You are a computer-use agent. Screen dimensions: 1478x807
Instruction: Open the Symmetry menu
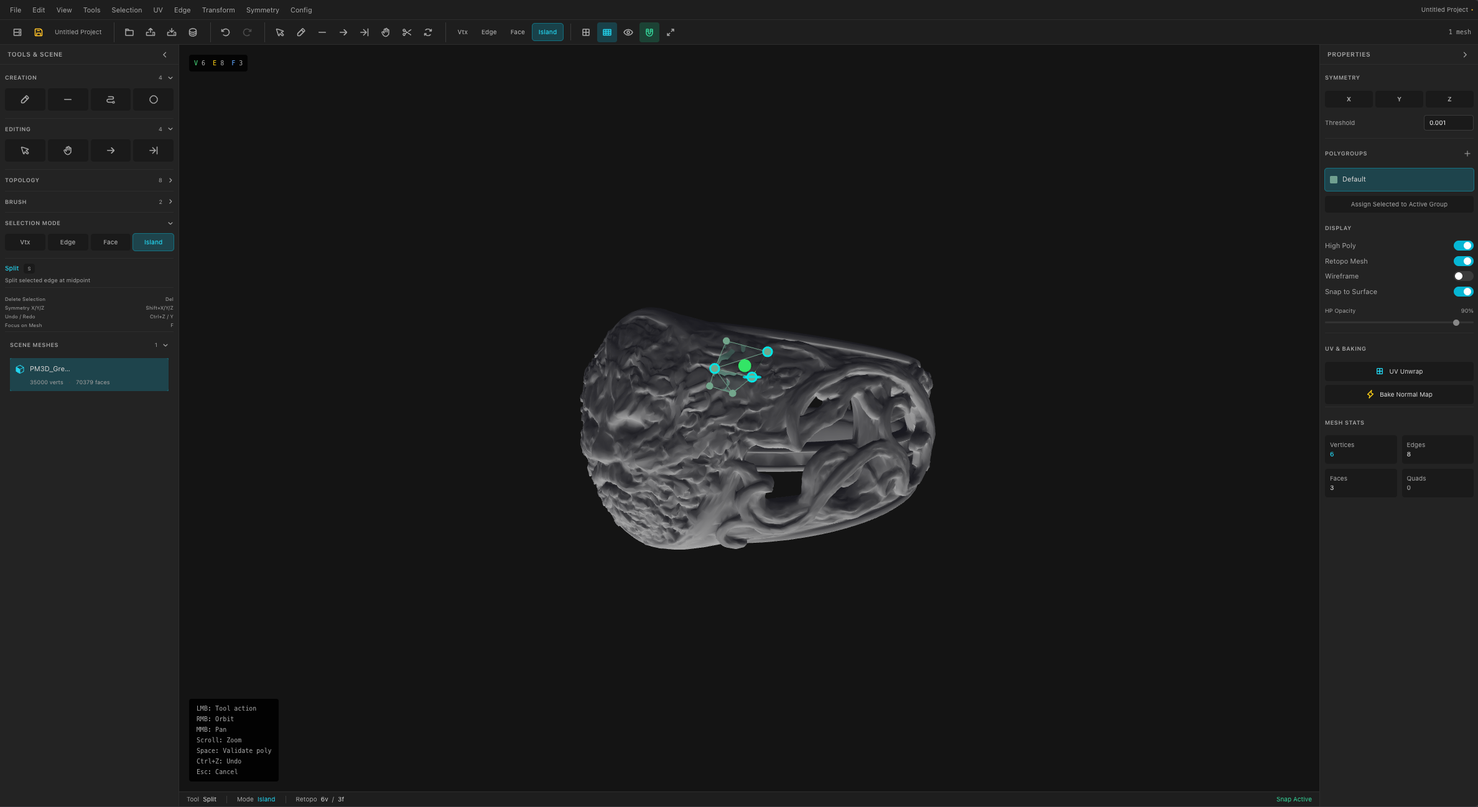point(262,10)
